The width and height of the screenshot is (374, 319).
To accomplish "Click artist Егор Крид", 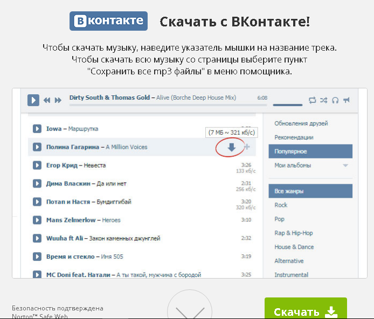I will [62, 165].
